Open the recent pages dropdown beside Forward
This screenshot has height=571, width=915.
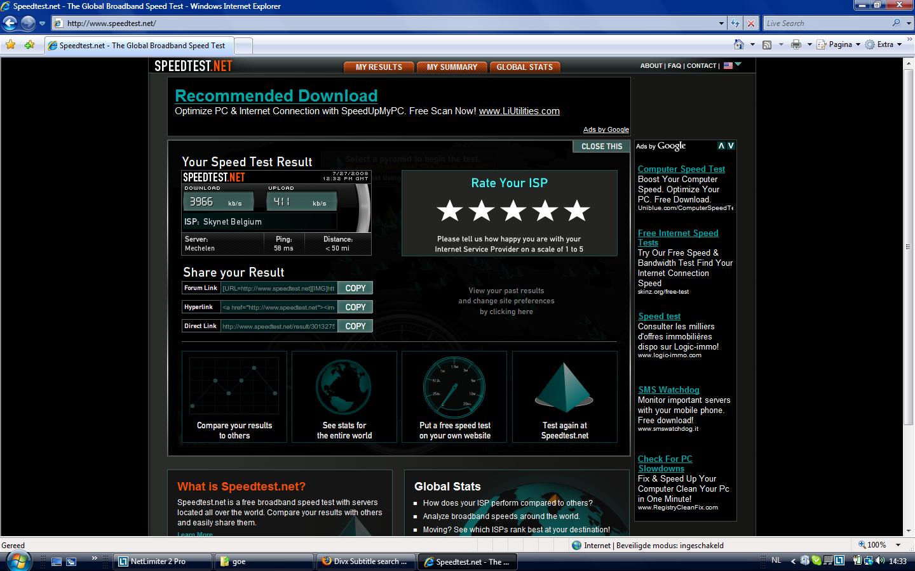coord(42,23)
